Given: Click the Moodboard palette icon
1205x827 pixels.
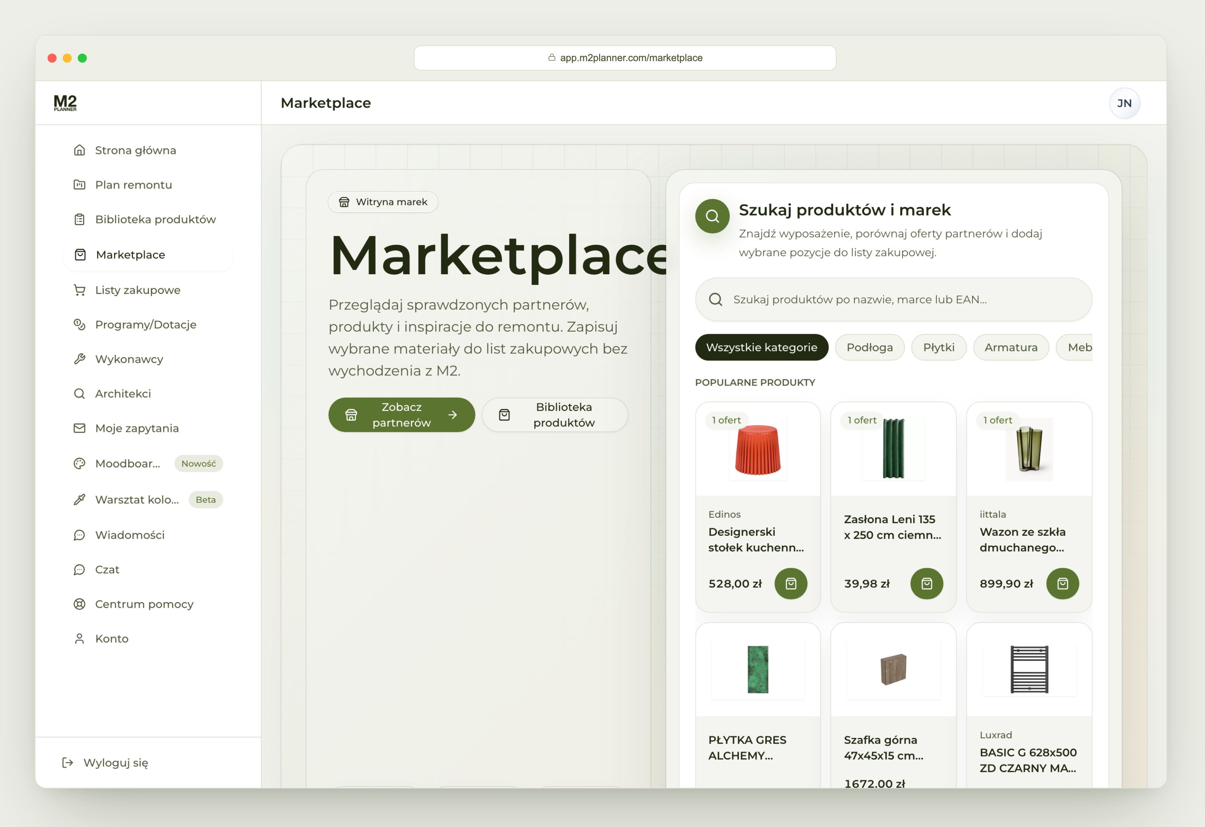Looking at the screenshot, I should click(79, 463).
